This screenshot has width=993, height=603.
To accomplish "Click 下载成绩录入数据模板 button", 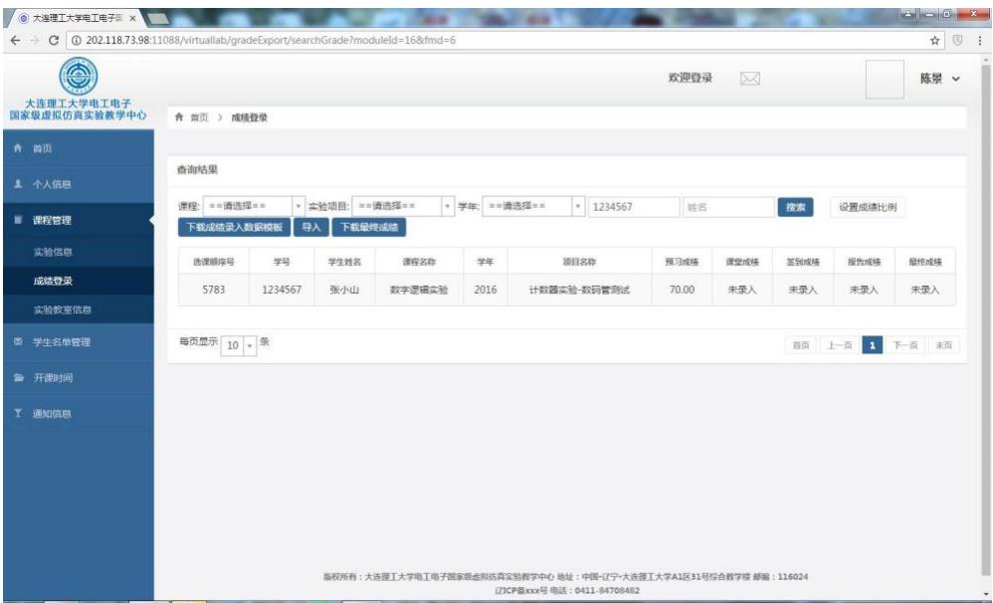I will coord(234,227).
